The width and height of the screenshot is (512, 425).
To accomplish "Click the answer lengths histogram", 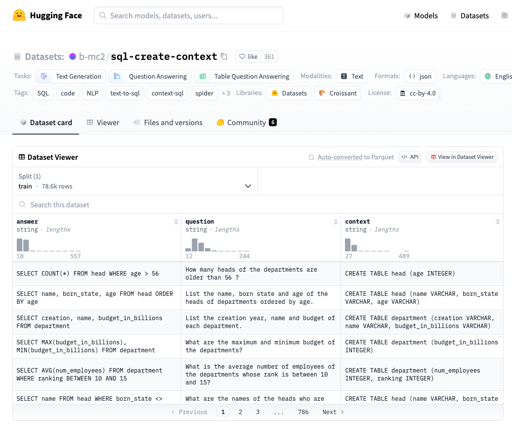I will click(48, 245).
